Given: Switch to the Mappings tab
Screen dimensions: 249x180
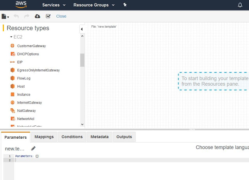Looking at the screenshot, I should coord(44,137).
